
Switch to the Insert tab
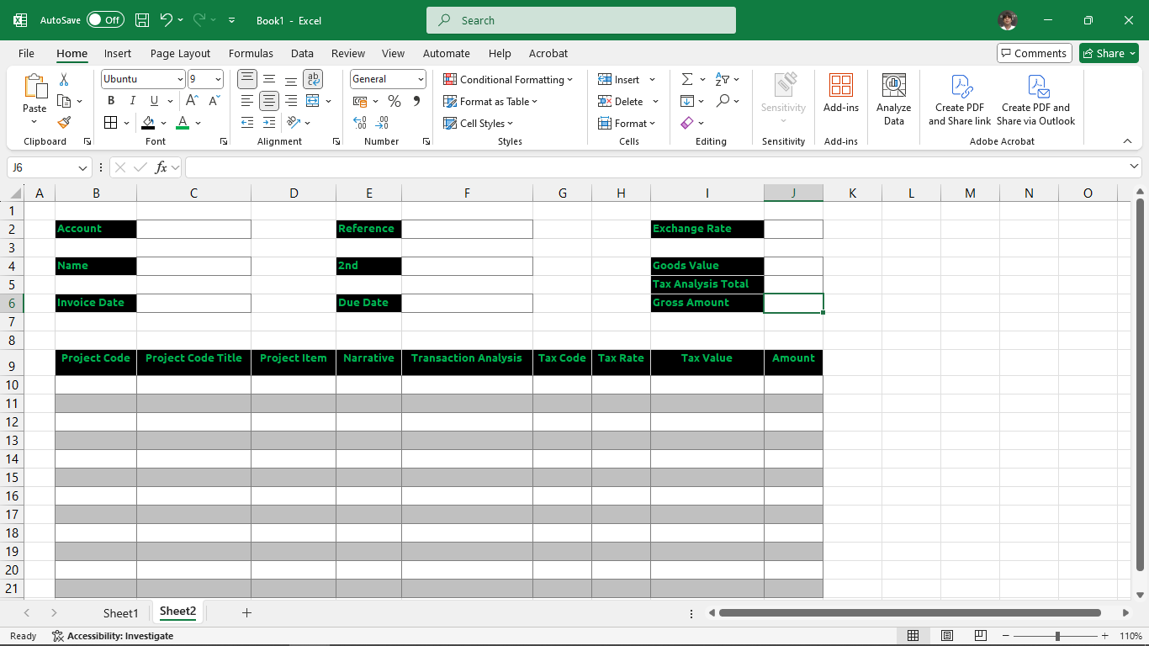(x=118, y=53)
